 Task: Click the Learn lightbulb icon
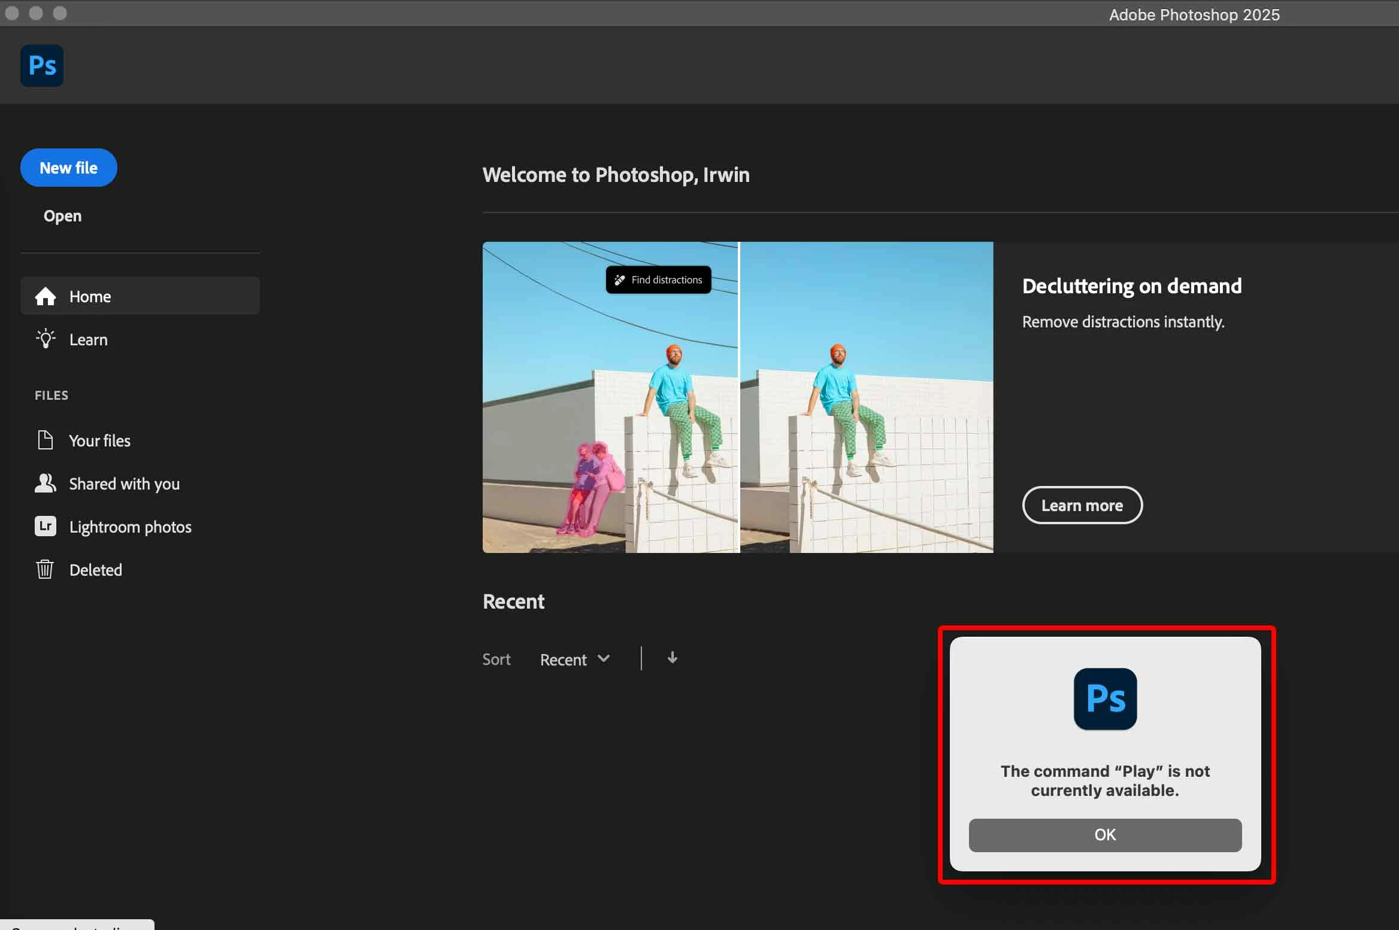tap(46, 339)
